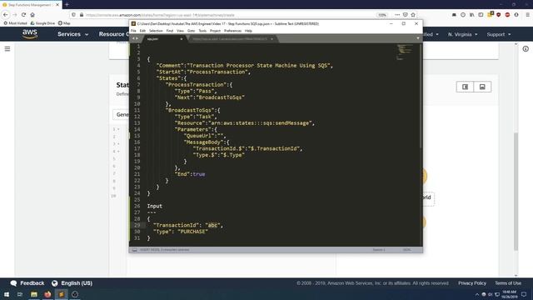The width and height of the screenshot is (533, 300).
Task: Close the Step Functions browser tab
Action: coord(57,5)
